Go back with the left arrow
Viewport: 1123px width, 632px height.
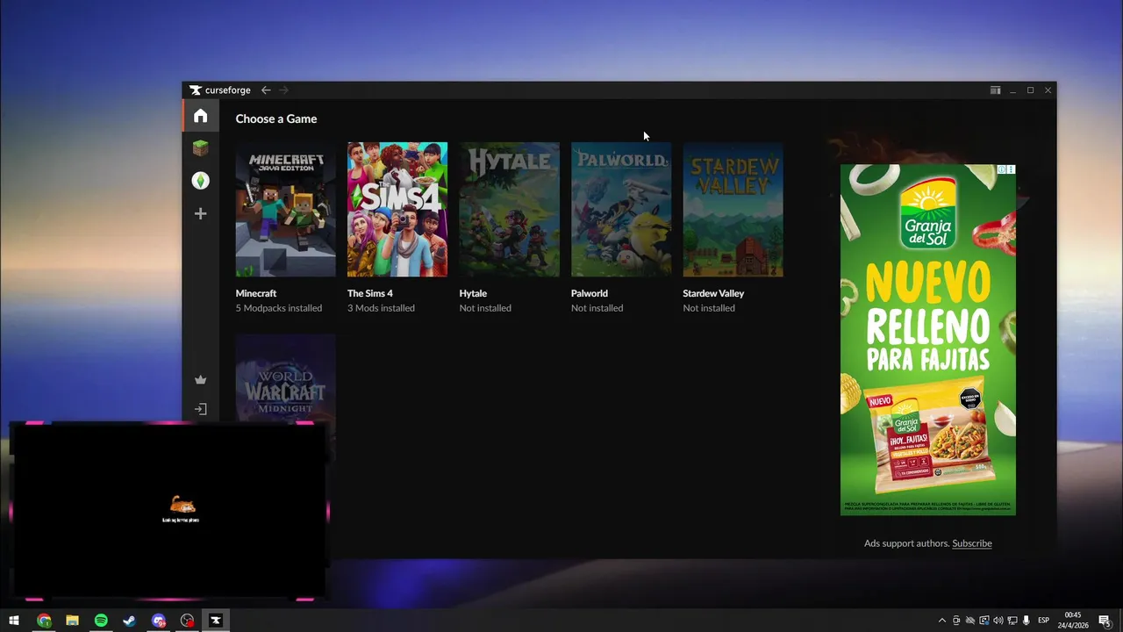tap(266, 90)
